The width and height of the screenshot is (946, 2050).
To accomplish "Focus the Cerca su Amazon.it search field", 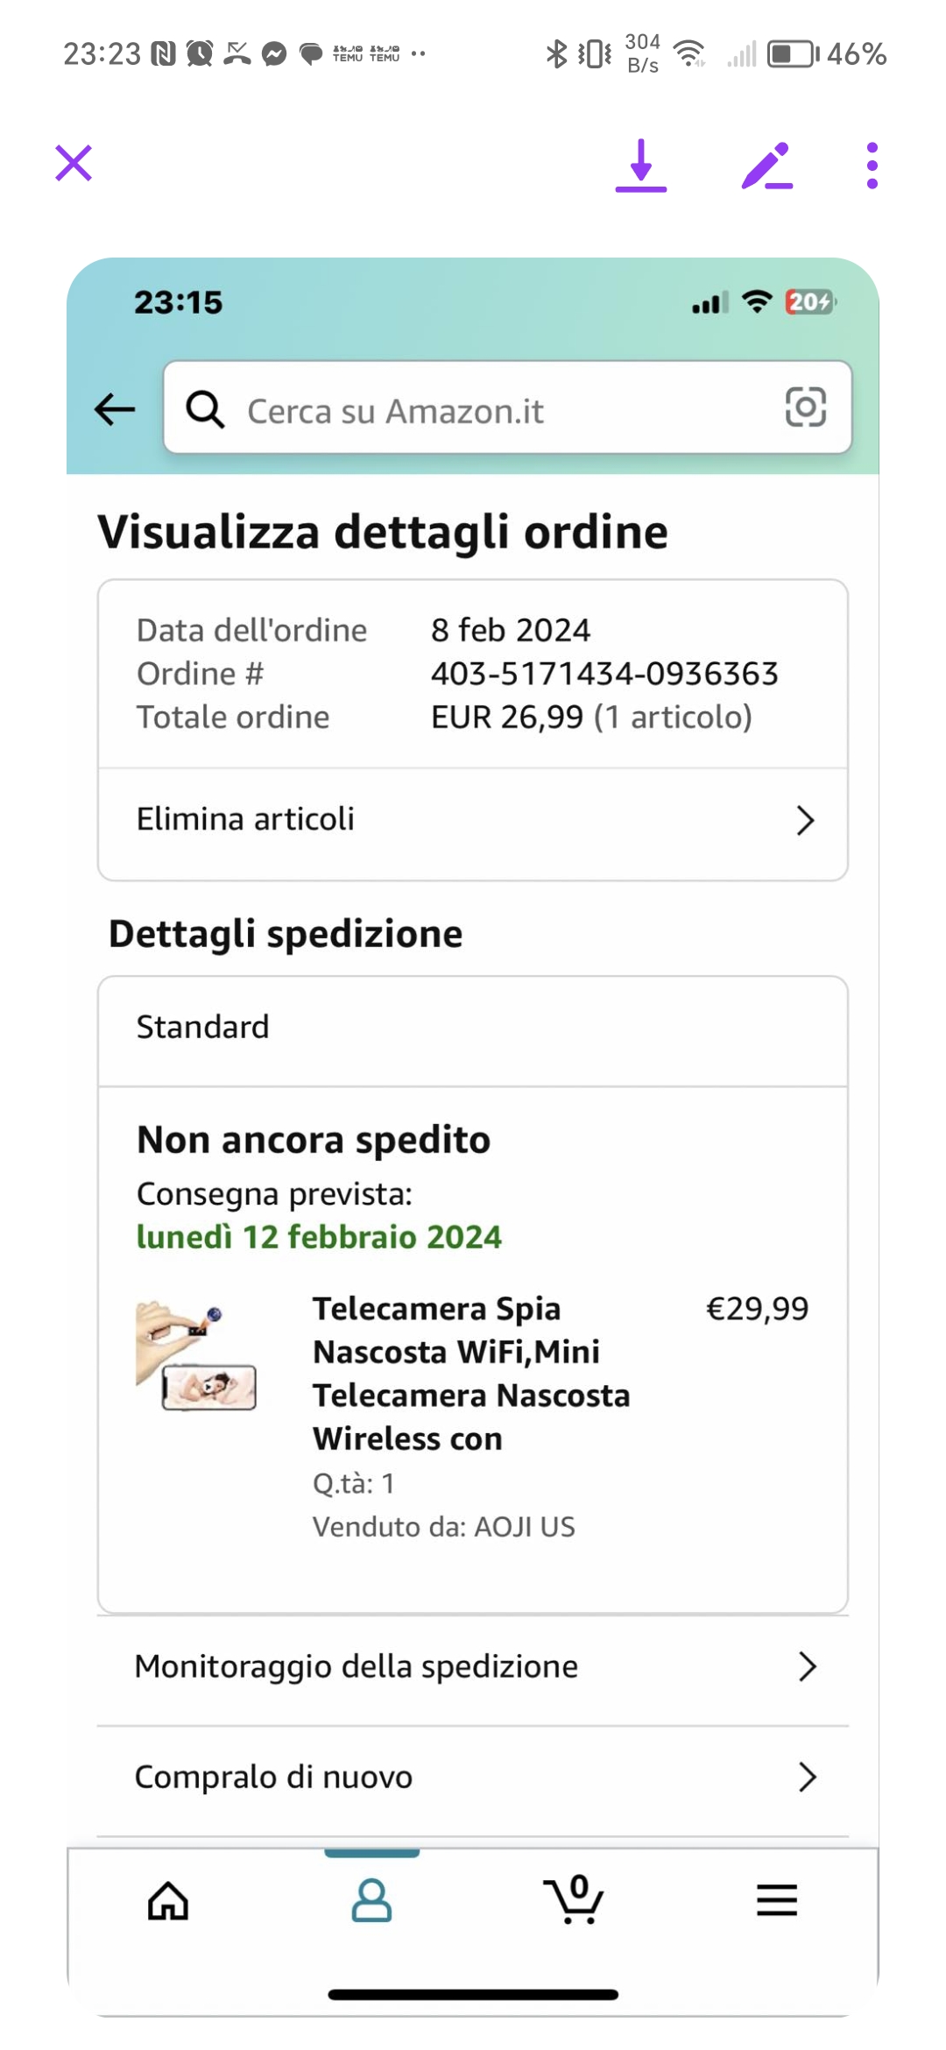I will coord(491,410).
